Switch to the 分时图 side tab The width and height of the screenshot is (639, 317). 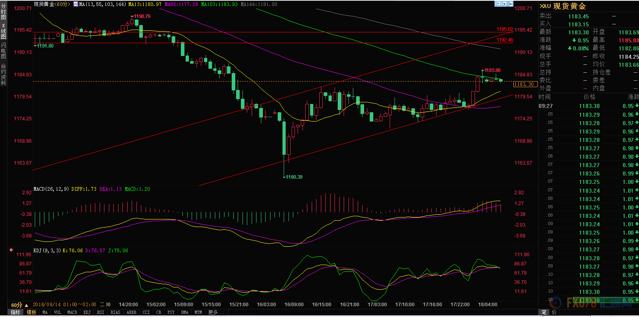coord(4,12)
